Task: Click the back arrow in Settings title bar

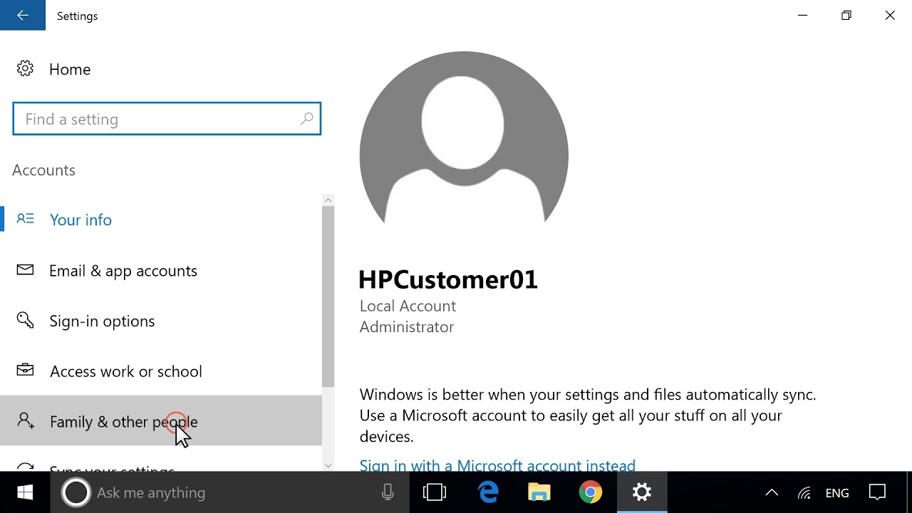Action: pos(23,15)
